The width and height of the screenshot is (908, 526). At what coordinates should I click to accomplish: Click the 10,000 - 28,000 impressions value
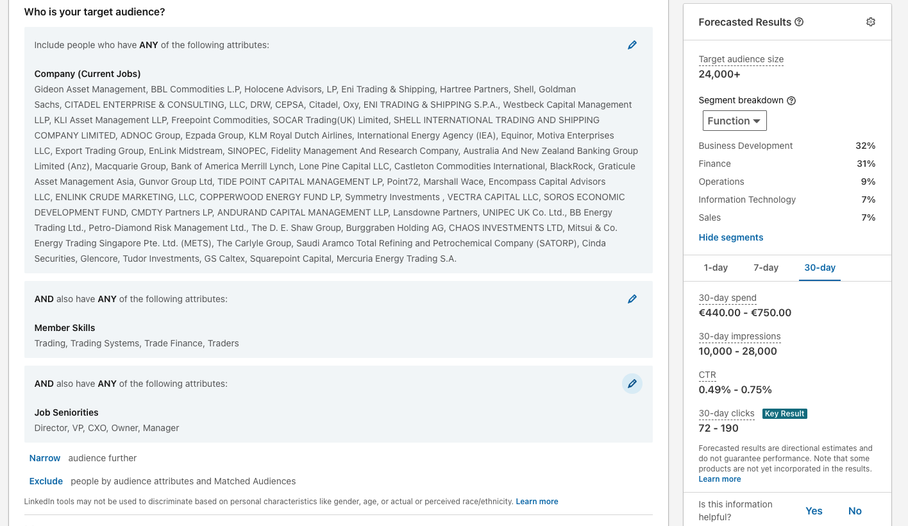pos(738,352)
